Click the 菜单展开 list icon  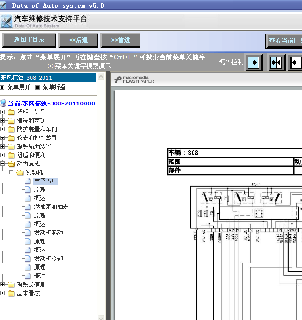[x=2, y=87]
